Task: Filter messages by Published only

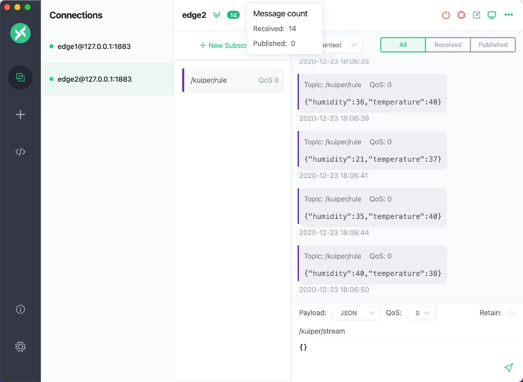Action: (493, 45)
